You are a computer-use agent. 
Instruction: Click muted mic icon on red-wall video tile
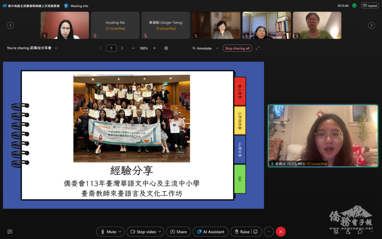point(44,35)
